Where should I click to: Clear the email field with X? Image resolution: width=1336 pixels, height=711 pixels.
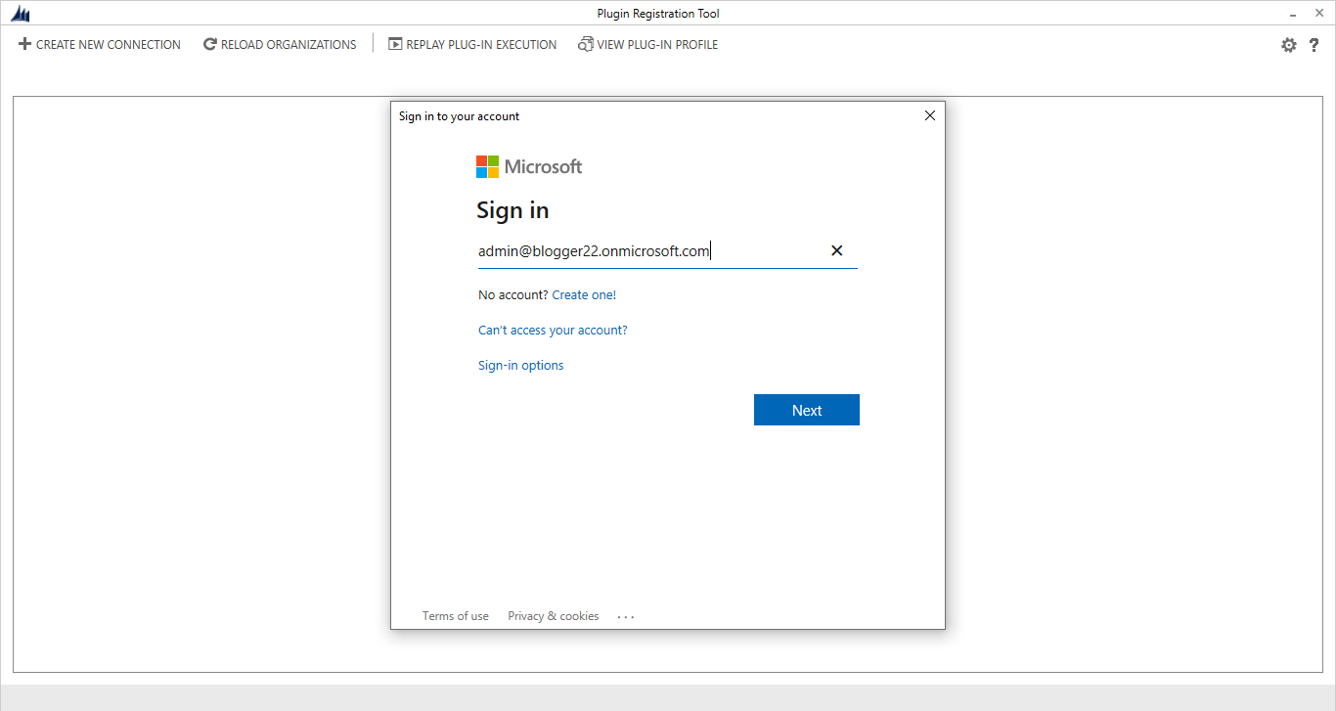[x=836, y=250]
